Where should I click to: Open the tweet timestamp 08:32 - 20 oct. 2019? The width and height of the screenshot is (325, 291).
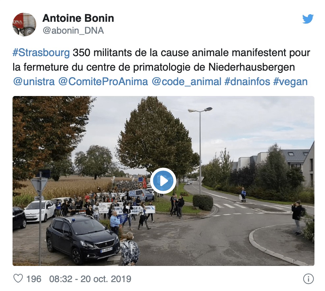pyautogui.click(x=90, y=279)
